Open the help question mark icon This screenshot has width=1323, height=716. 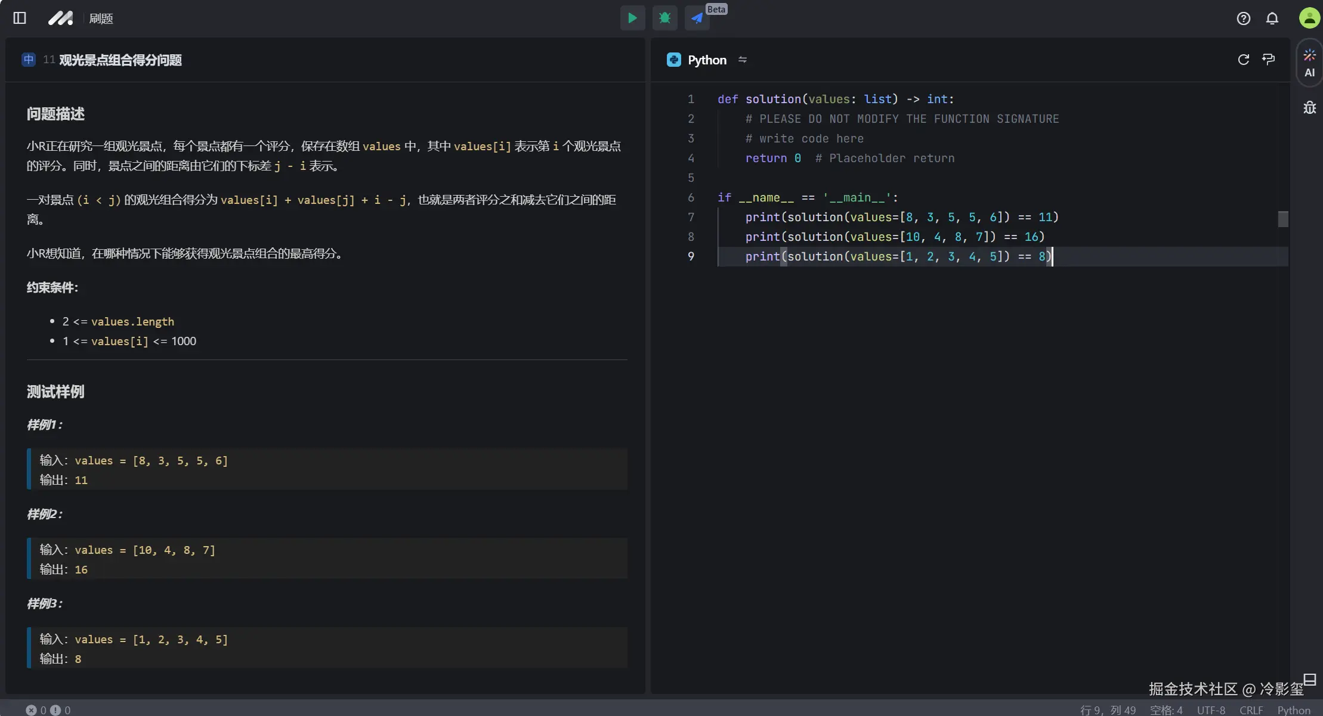click(x=1243, y=18)
